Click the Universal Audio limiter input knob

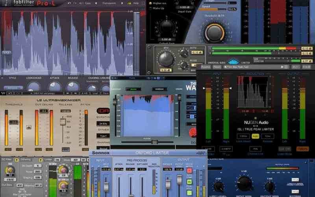click(x=166, y=59)
